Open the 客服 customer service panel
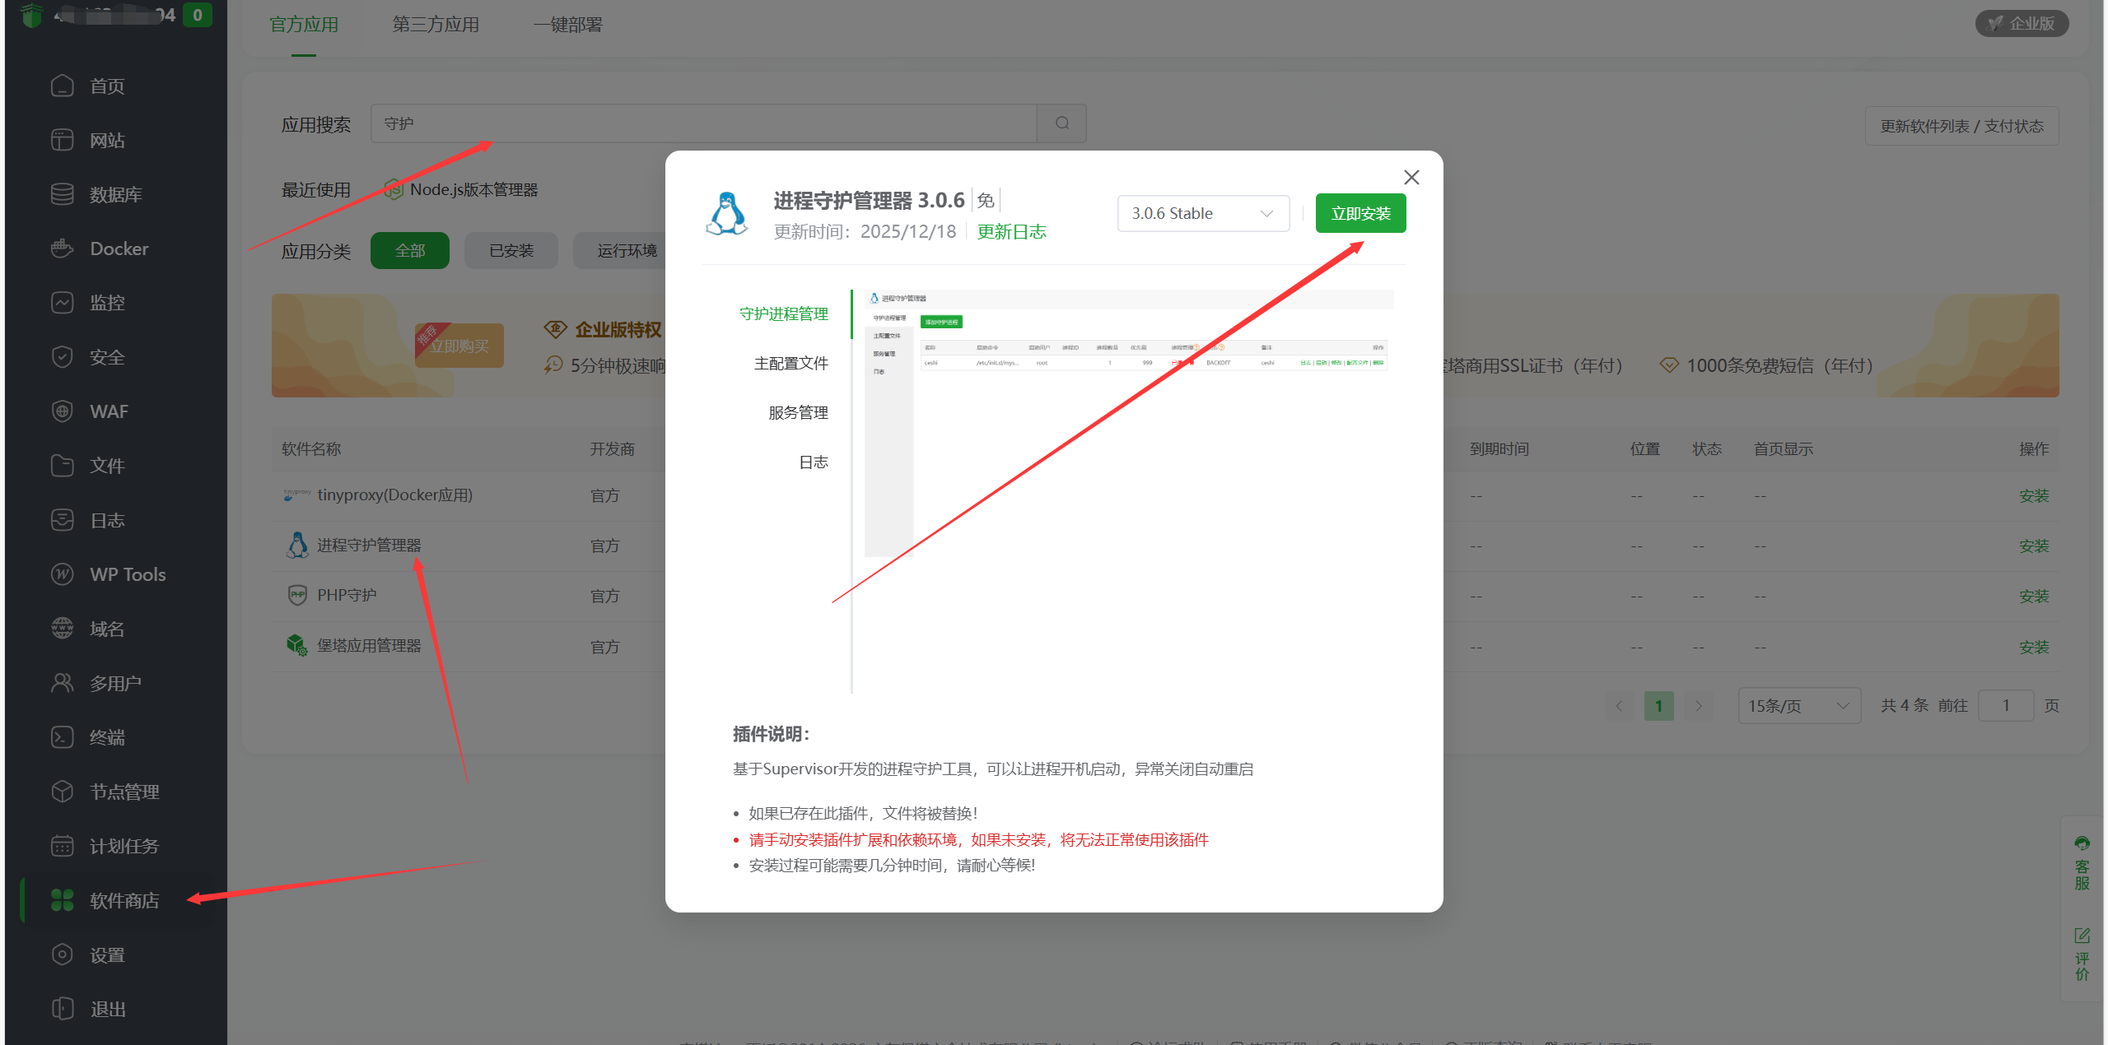 (2082, 864)
